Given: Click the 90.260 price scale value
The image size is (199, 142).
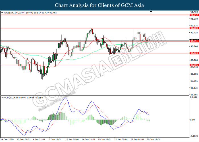Looking at the screenshot, I should tap(194, 46).
